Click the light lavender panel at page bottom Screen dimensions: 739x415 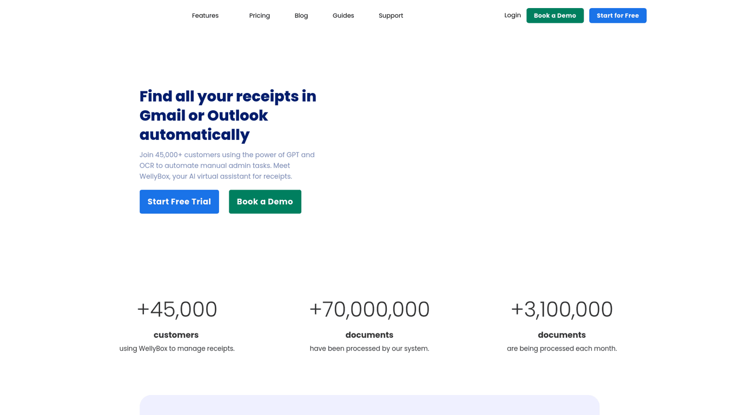click(369, 405)
